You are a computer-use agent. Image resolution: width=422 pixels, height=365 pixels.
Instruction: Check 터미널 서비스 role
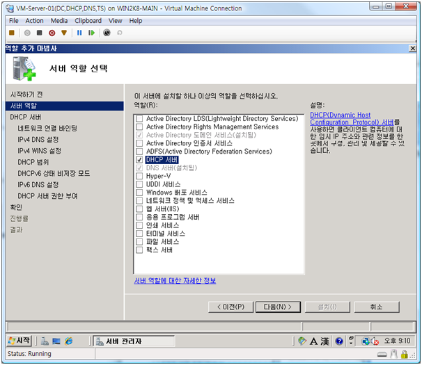pos(139,234)
